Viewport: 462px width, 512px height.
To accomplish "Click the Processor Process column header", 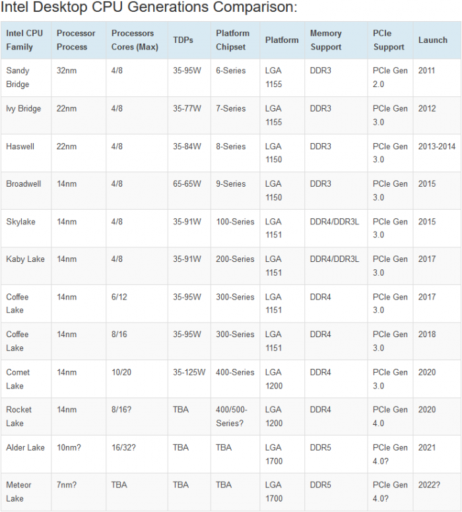I will point(76,40).
